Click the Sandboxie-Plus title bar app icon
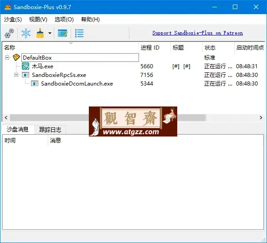The image size is (267, 243). (8, 7)
